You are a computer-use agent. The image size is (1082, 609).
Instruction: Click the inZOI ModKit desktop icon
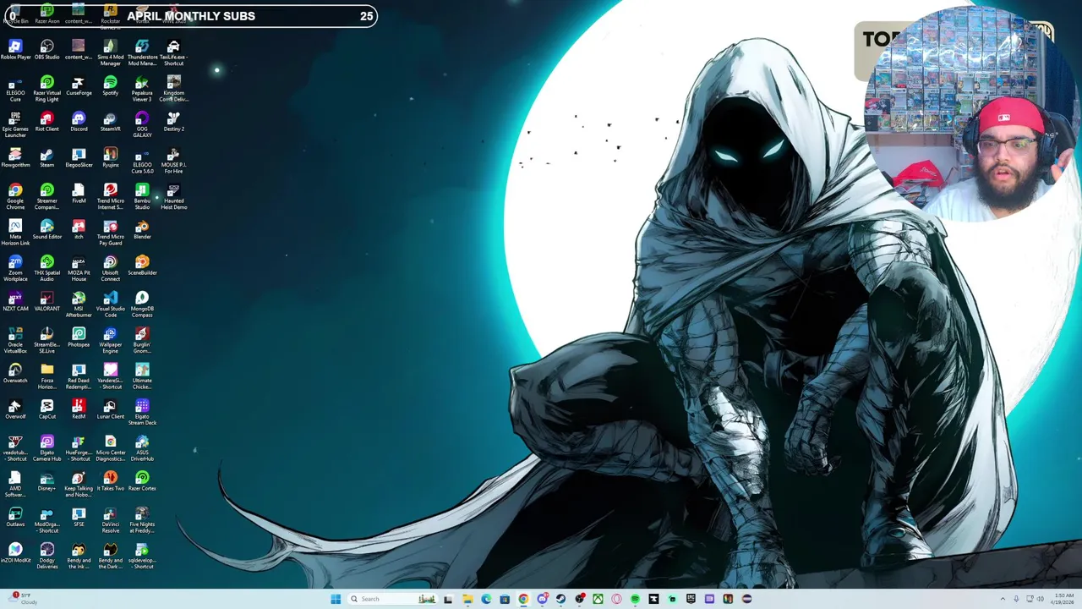[15, 553]
